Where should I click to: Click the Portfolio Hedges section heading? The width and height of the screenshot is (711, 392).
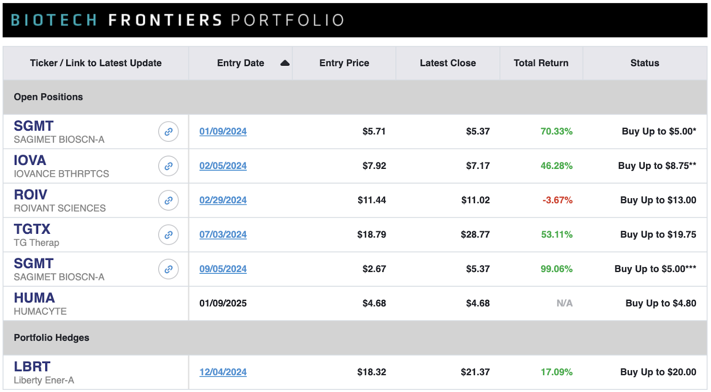pyautogui.click(x=52, y=338)
